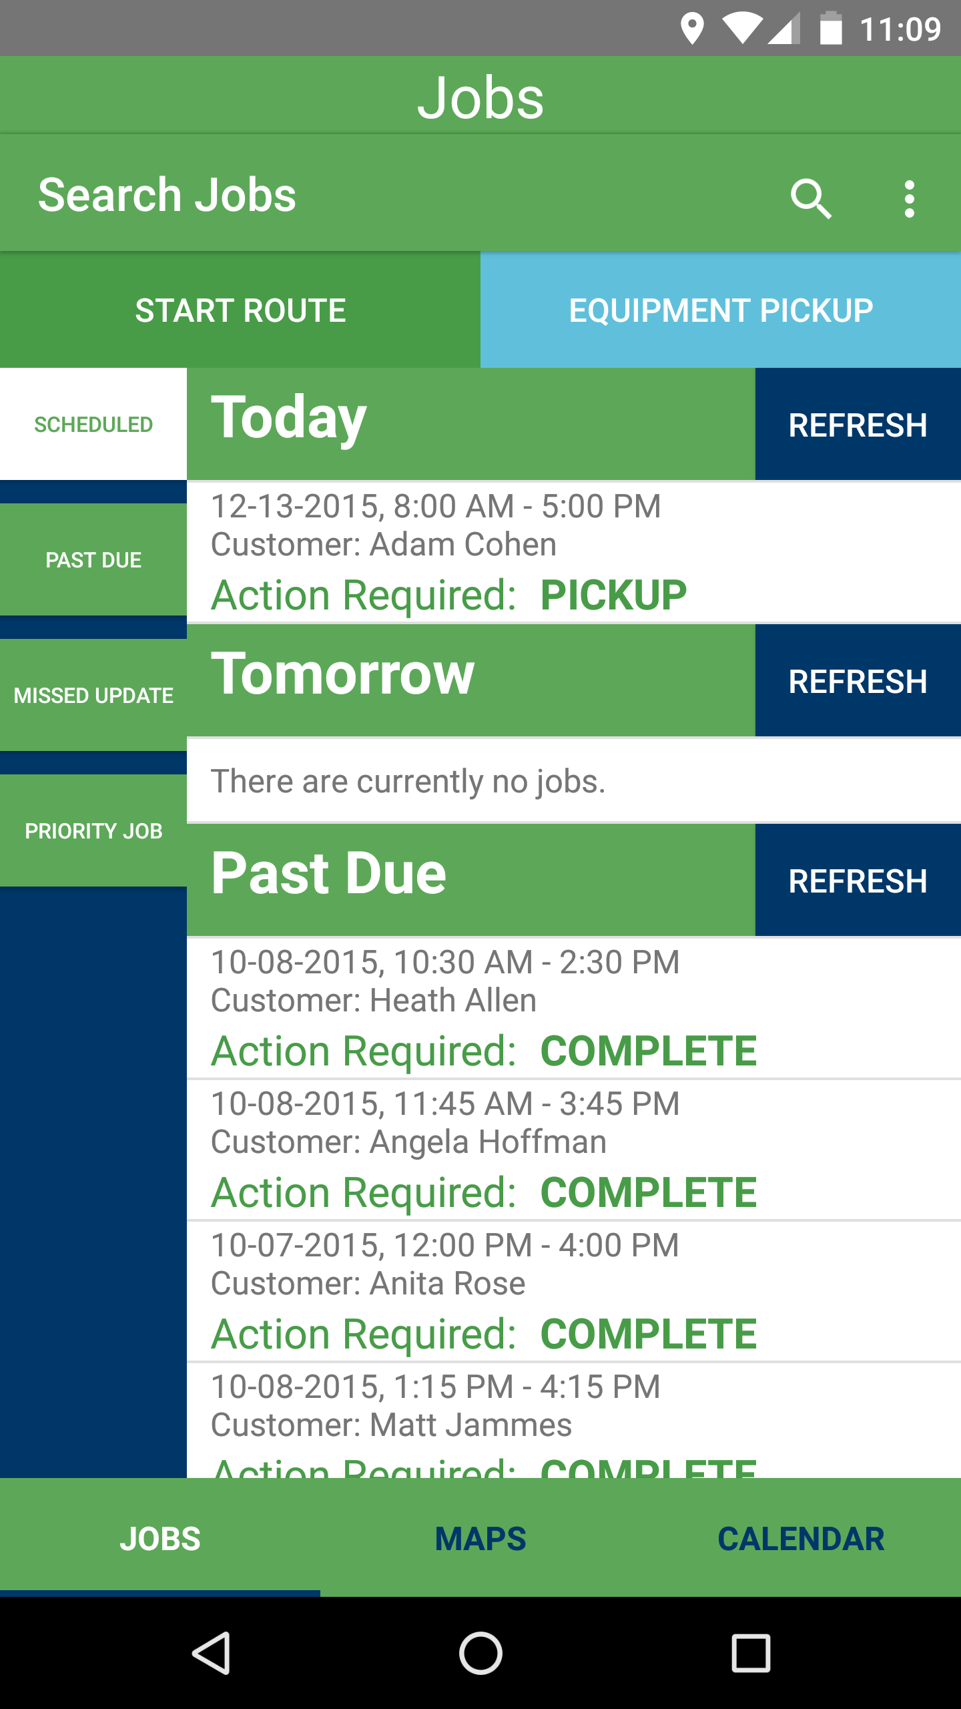The height and width of the screenshot is (1709, 961).
Task: Tap the search magnifier icon
Action: click(x=811, y=198)
